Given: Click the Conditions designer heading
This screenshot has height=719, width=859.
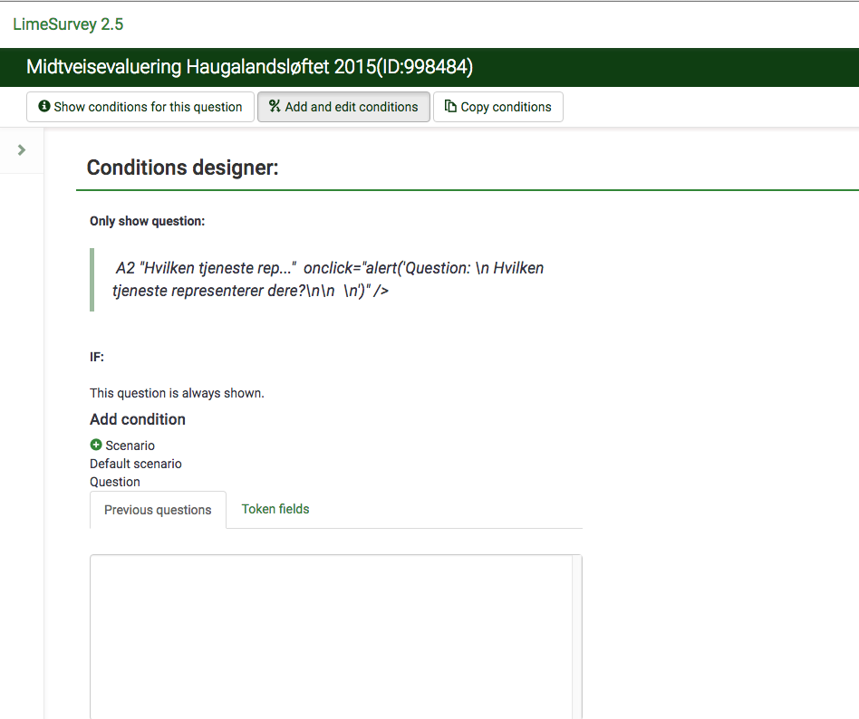Looking at the screenshot, I should click(x=182, y=168).
